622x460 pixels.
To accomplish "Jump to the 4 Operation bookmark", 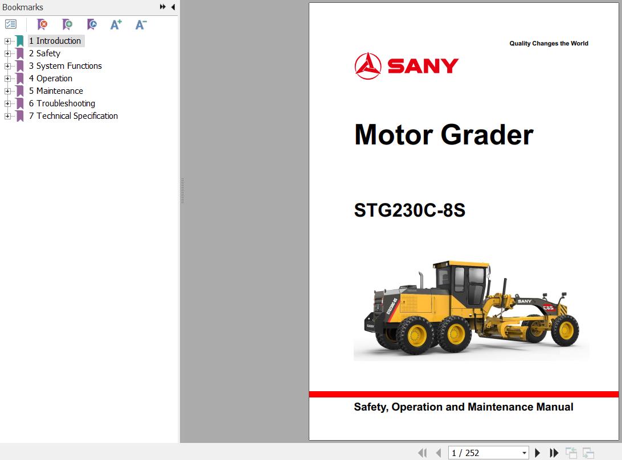I will click(50, 78).
